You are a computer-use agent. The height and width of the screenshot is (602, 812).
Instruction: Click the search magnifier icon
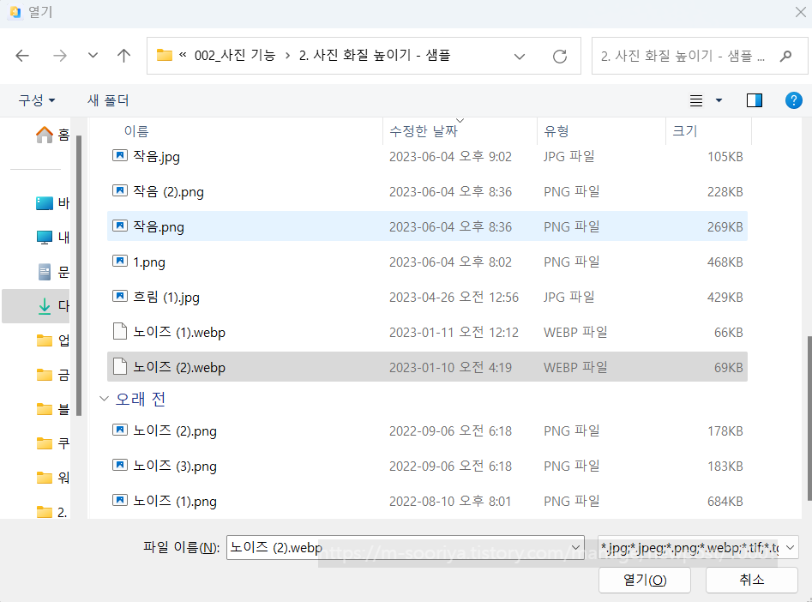coord(785,56)
